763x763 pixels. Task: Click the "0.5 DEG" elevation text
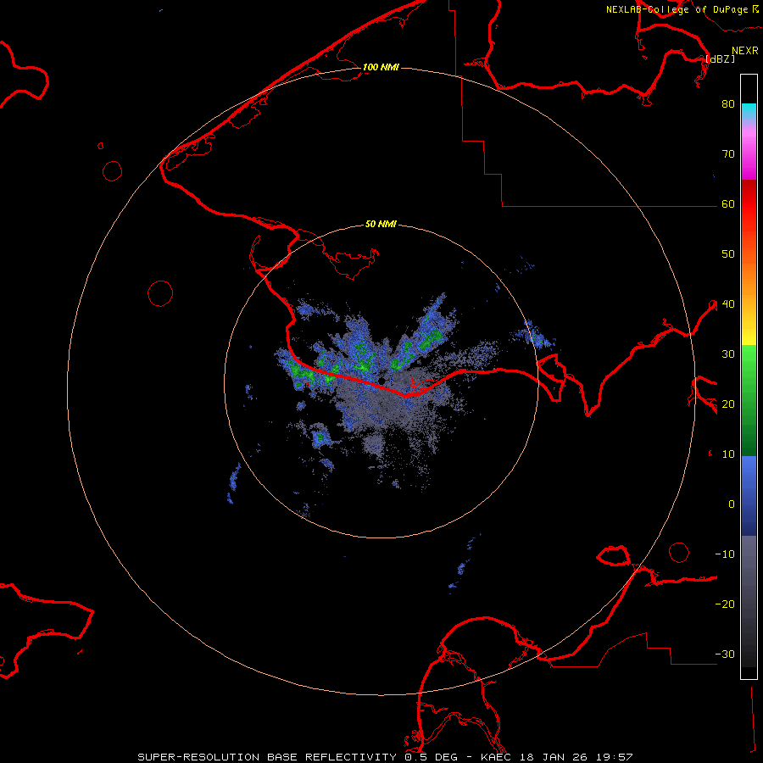(432, 757)
